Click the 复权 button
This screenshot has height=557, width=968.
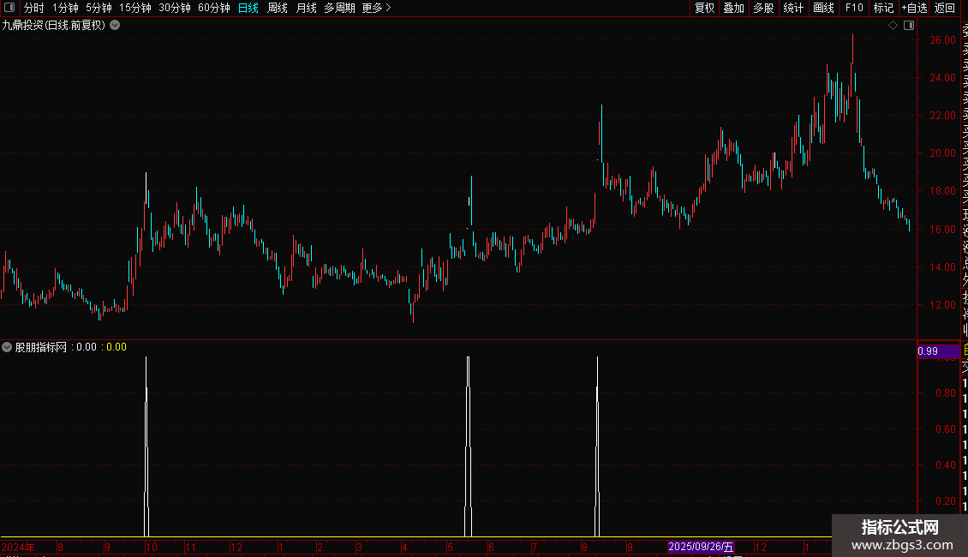[704, 8]
